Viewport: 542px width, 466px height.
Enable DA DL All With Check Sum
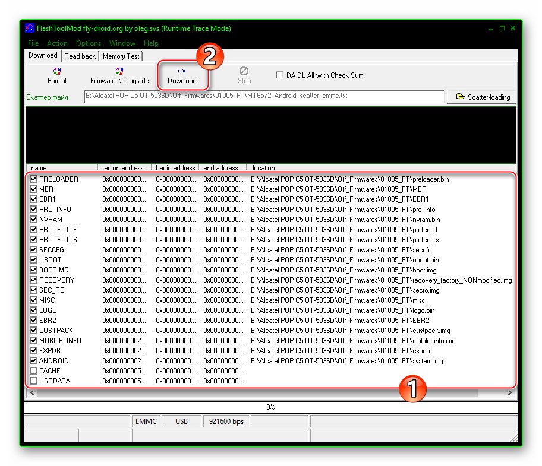pyautogui.click(x=279, y=75)
